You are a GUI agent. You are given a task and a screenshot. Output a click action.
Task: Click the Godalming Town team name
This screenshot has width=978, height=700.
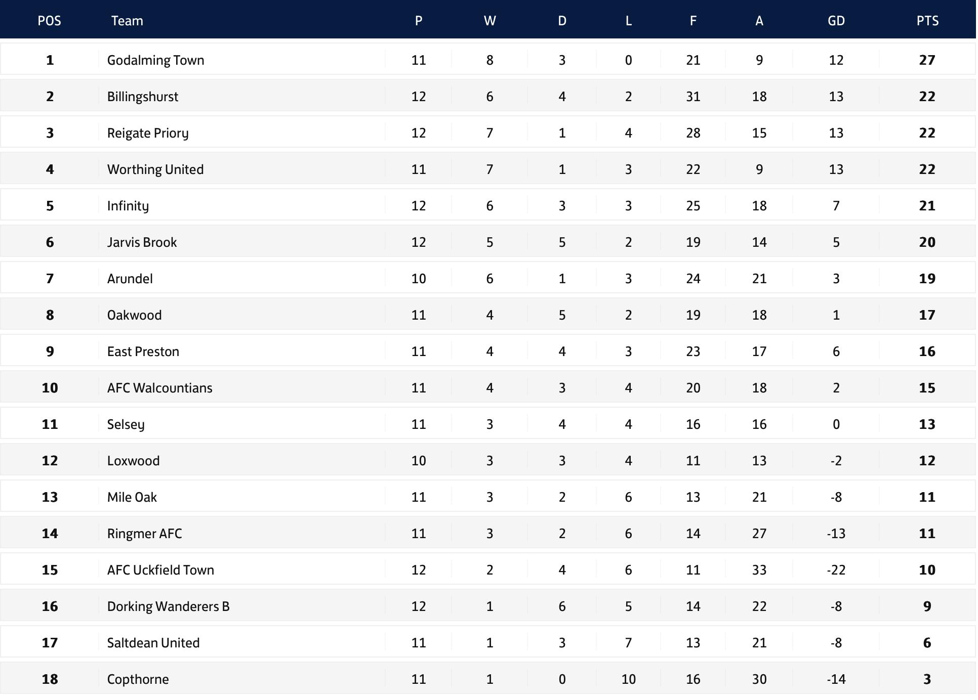point(155,60)
